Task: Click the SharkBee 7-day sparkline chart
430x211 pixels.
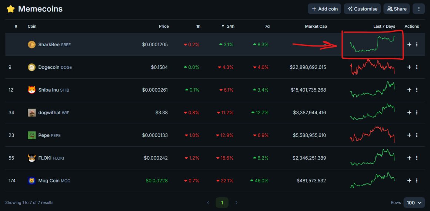Action: click(373, 44)
